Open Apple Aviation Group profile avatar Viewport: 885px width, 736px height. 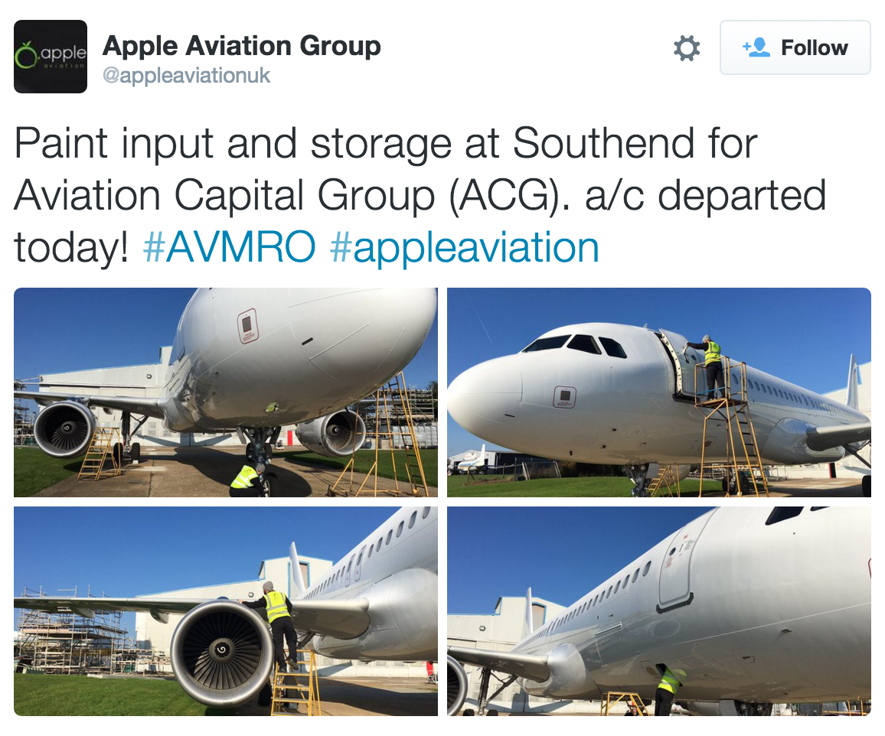(x=51, y=57)
